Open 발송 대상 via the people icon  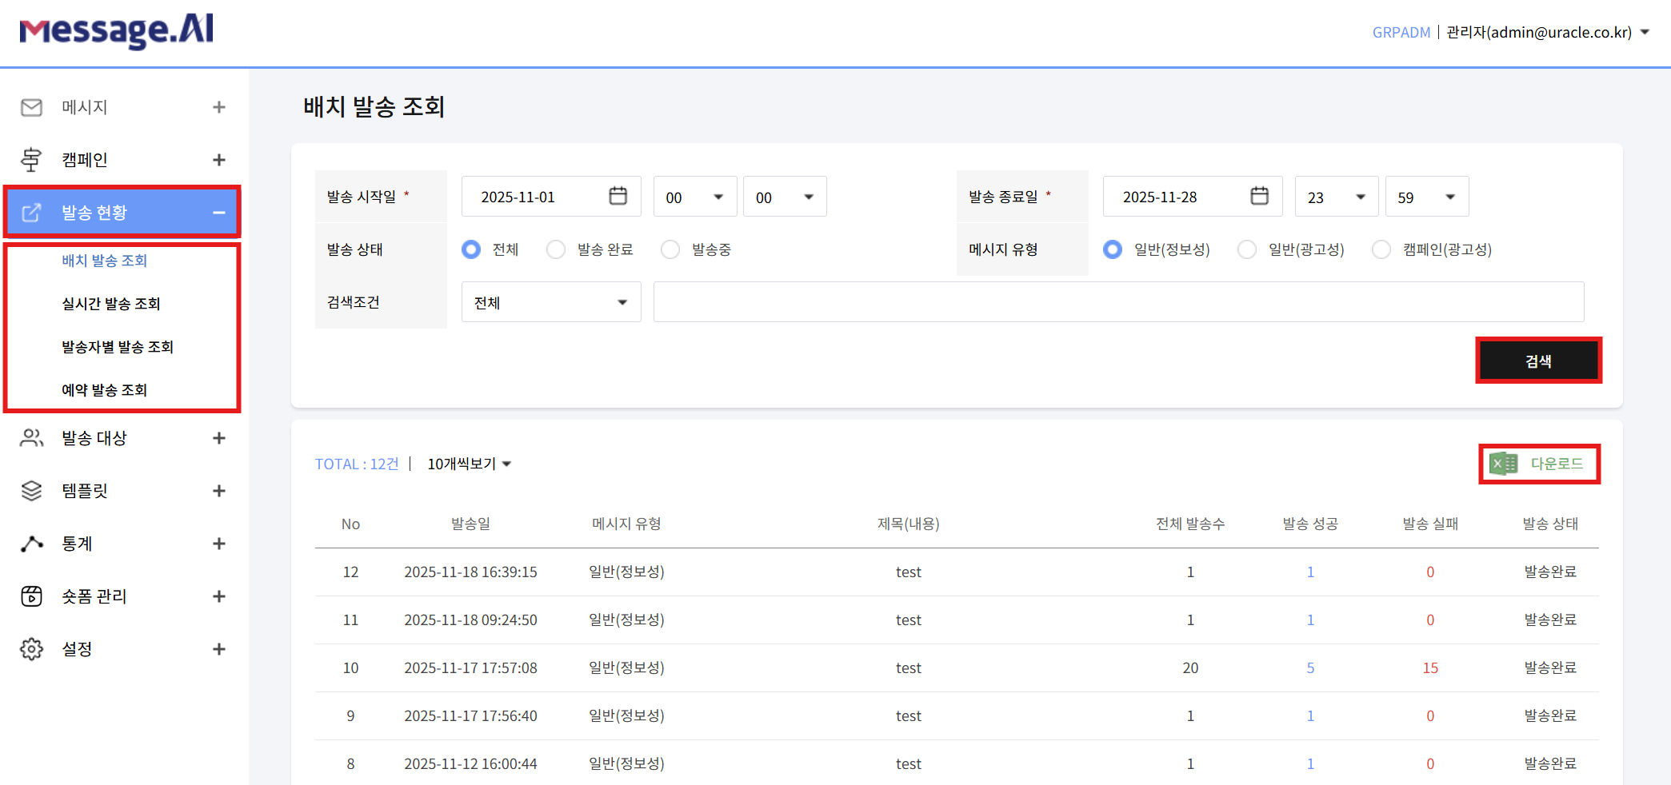(31, 437)
